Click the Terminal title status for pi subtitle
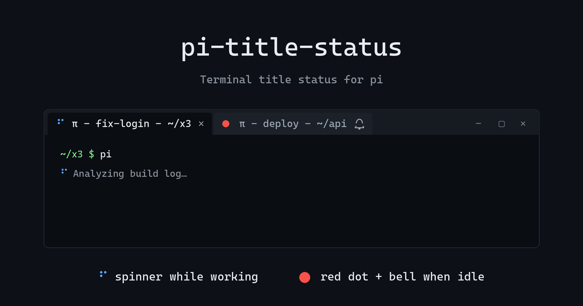 tap(291, 79)
